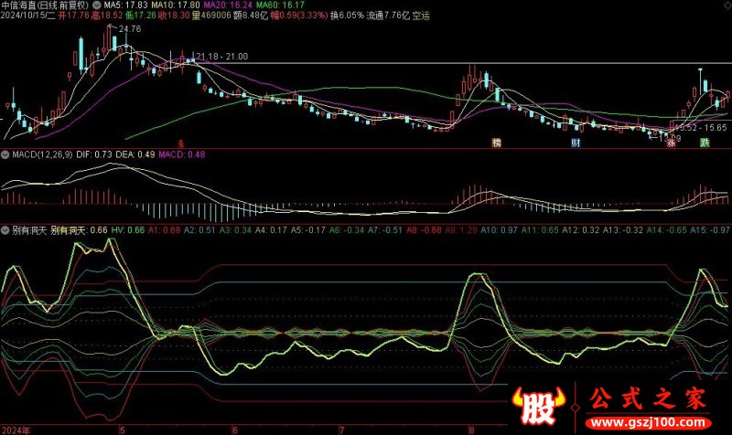The width and height of the screenshot is (732, 435).
Task: Click the A15: -0.97 legend
Action: pos(710,230)
